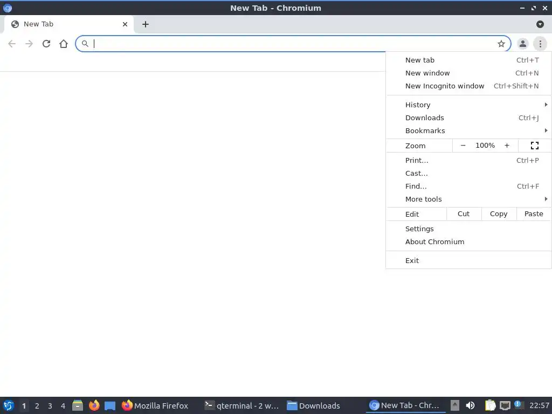Screen dimensions: 552x414
Task: Go to the home page
Action: [64, 44]
